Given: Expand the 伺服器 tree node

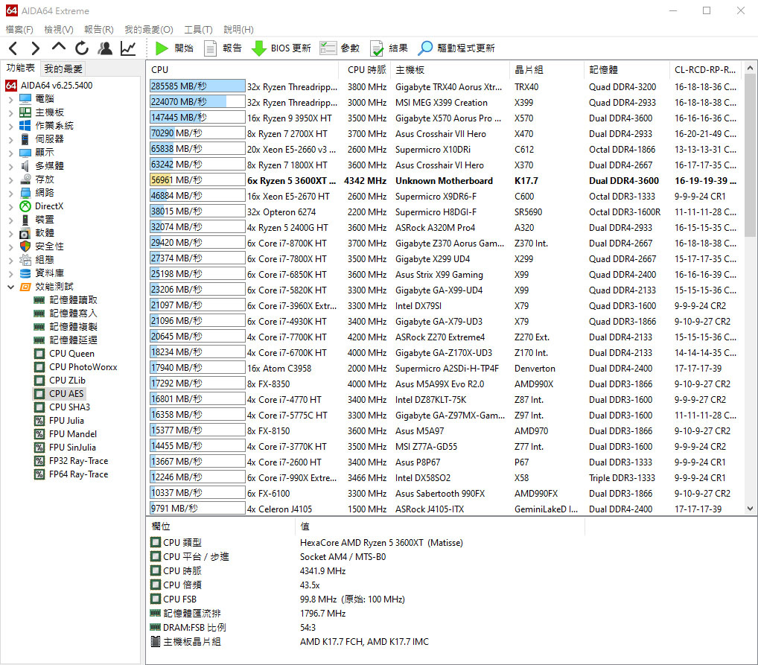Looking at the screenshot, I should tap(10, 140).
